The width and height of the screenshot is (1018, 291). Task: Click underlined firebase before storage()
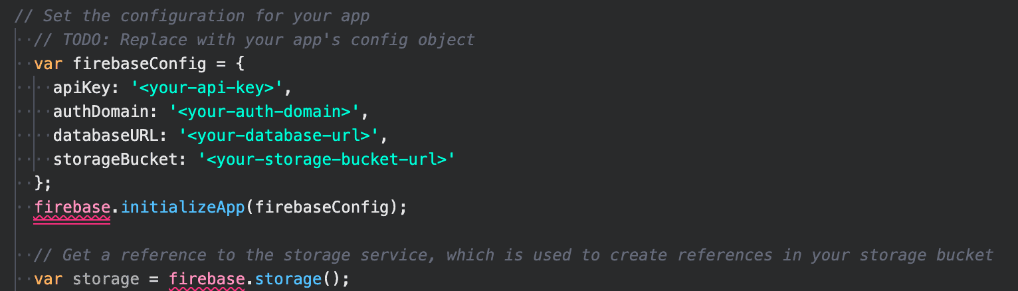(207, 279)
